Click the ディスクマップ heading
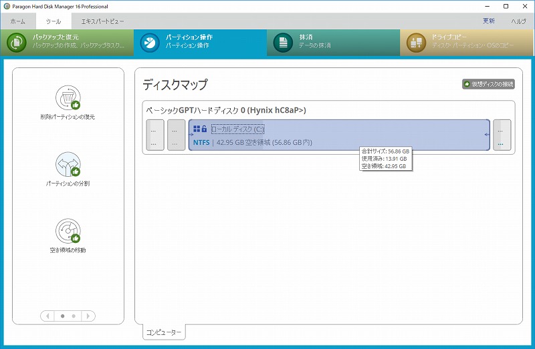The width and height of the screenshot is (535, 349). (x=175, y=85)
